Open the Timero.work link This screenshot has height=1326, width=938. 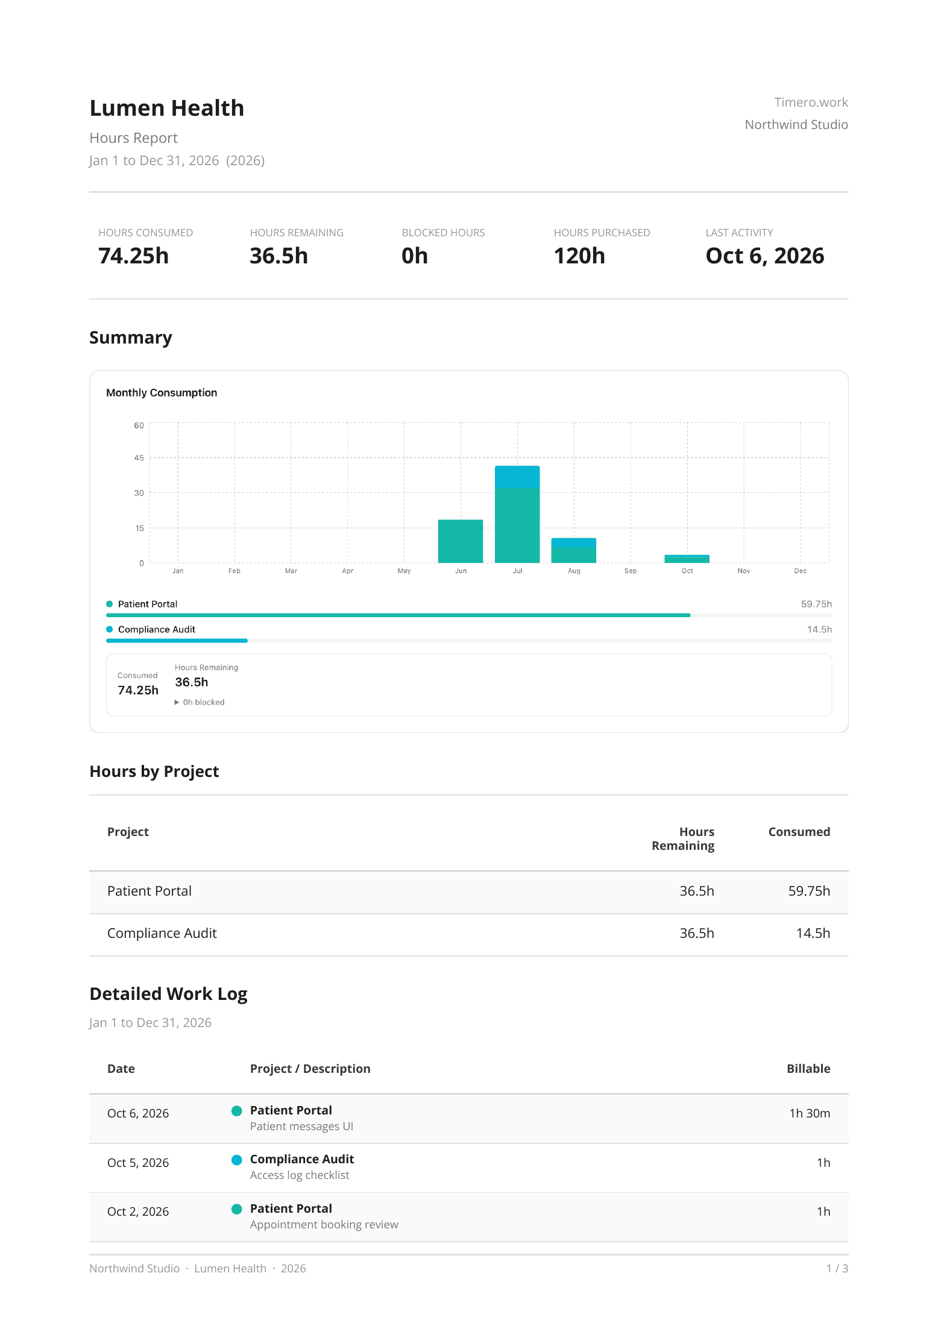tap(811, 102)
